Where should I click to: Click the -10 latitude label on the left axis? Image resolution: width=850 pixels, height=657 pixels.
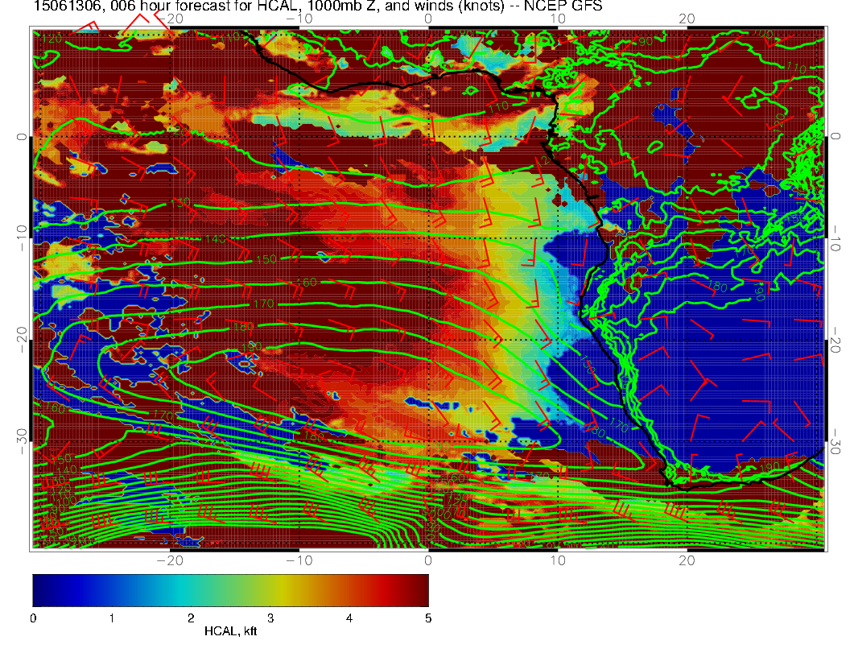[x=22, y=238]
